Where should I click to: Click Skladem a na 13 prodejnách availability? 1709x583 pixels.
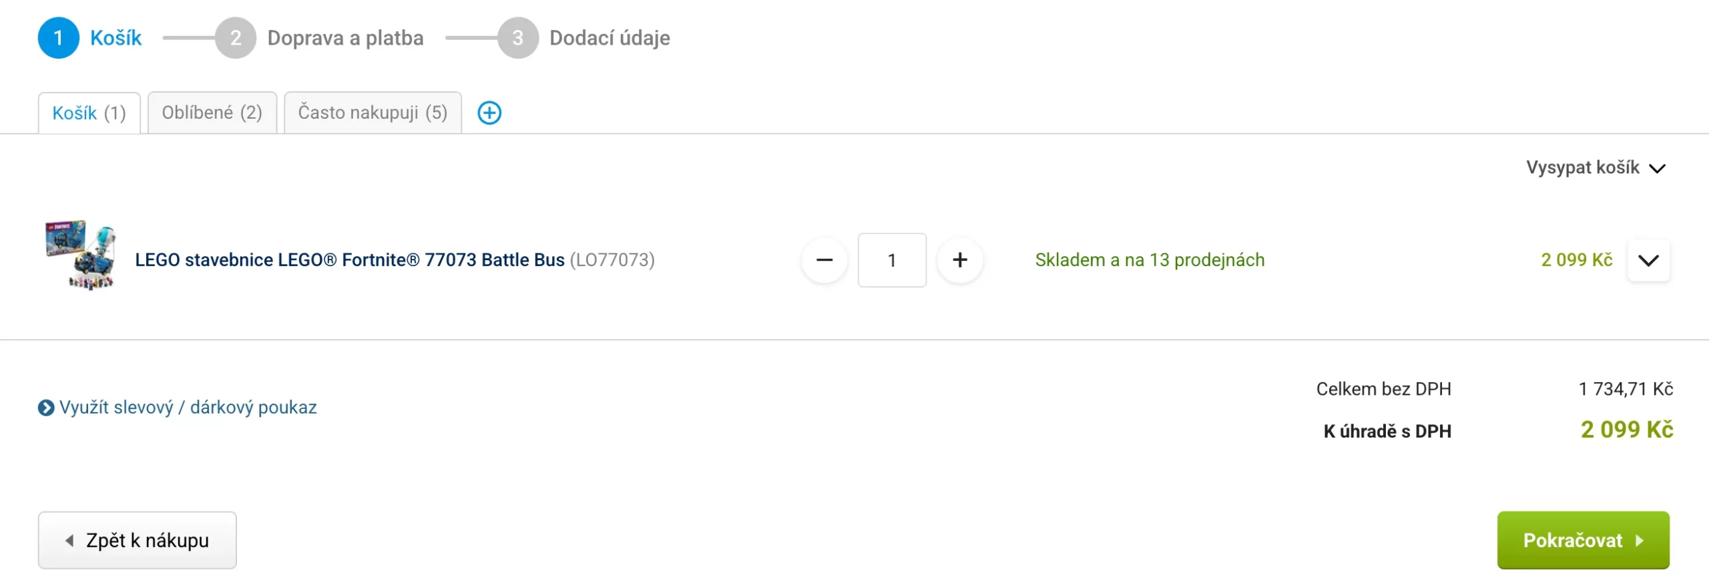(x=1150, y=260)
